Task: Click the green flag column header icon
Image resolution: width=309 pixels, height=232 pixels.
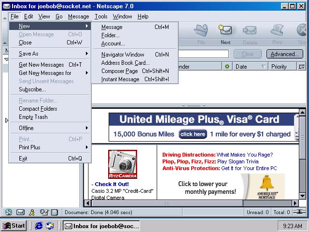Action: point(227,67)
